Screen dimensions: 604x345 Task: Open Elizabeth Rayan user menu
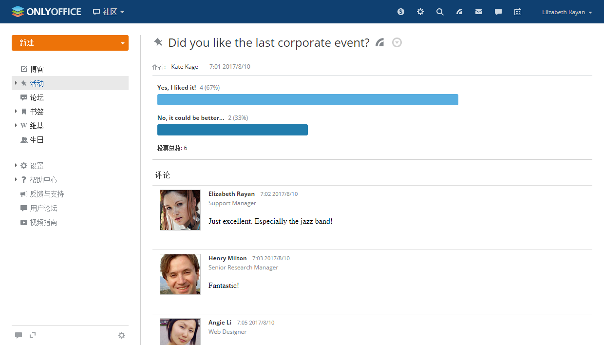[567, 12]
